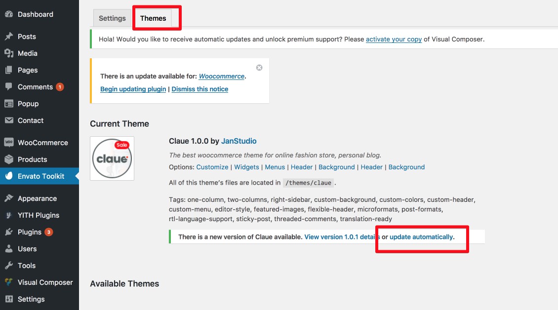Click the Products box icon
Screen dimensions: 558x310
click(9, 159)
